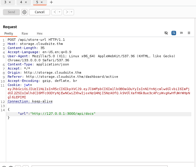Expand the back history dropdown arrow
196x167 pixels.
60,12
